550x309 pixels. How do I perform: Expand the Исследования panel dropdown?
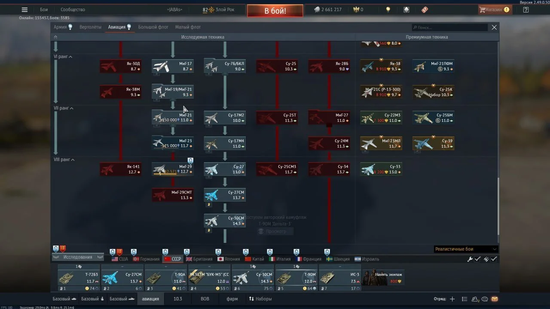click(x=78, y=257)
